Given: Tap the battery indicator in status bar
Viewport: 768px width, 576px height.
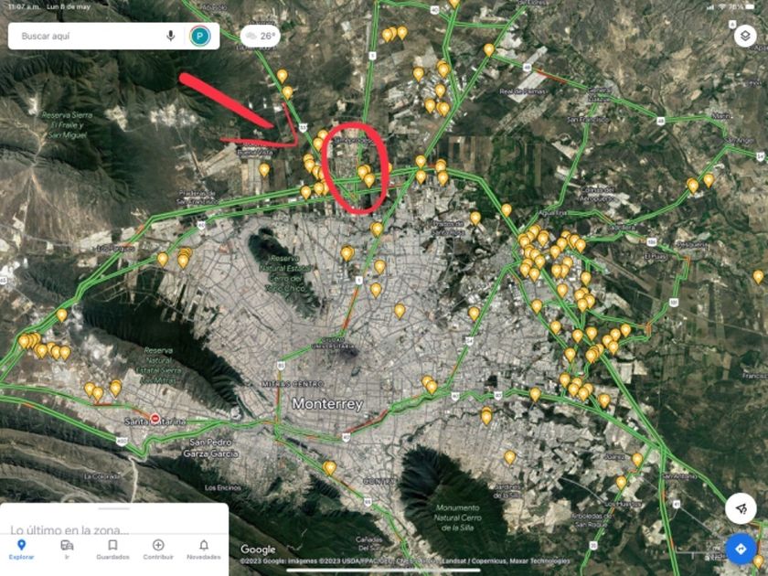Looking at the screenshot, I should pos(751,7).
